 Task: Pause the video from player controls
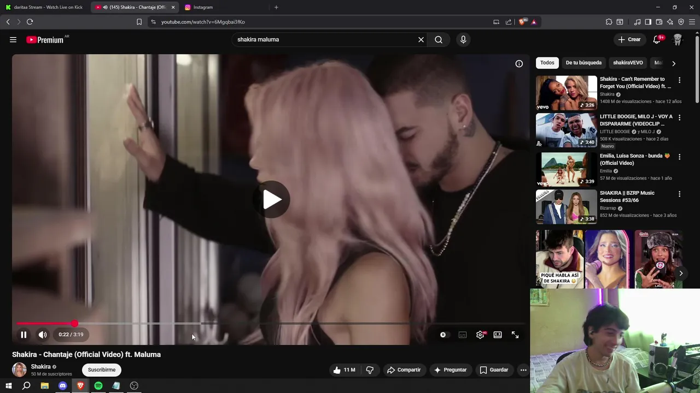[x=24, y=335]
